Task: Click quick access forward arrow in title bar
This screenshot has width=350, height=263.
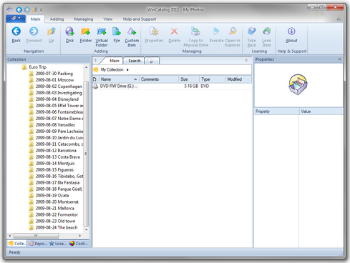Action: pyautogui.click(x=26, y=10)
